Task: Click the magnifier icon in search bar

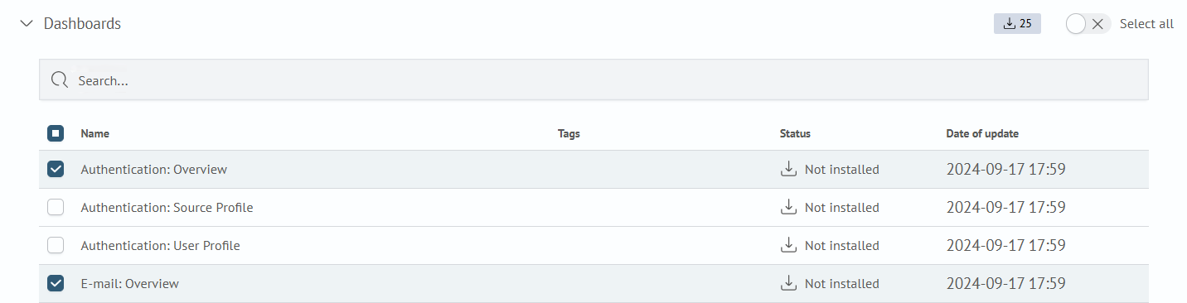Action: (60, 80)
